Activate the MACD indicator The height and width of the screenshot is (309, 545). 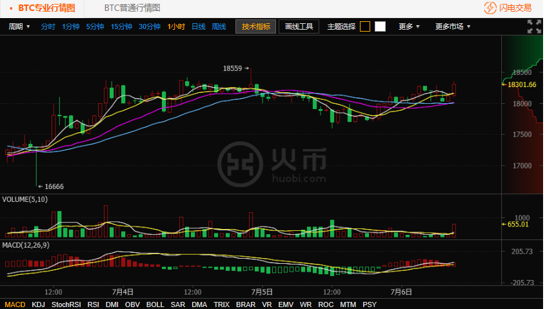pyautogui.click(x=15, y=304)
